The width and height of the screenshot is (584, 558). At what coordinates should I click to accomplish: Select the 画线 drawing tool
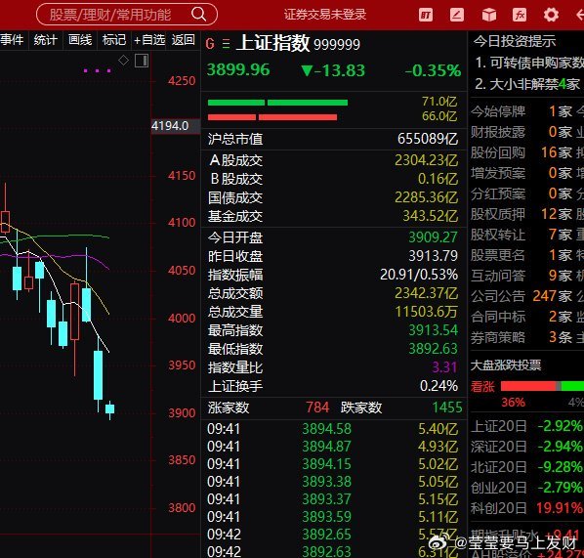[x=80, y=39]
